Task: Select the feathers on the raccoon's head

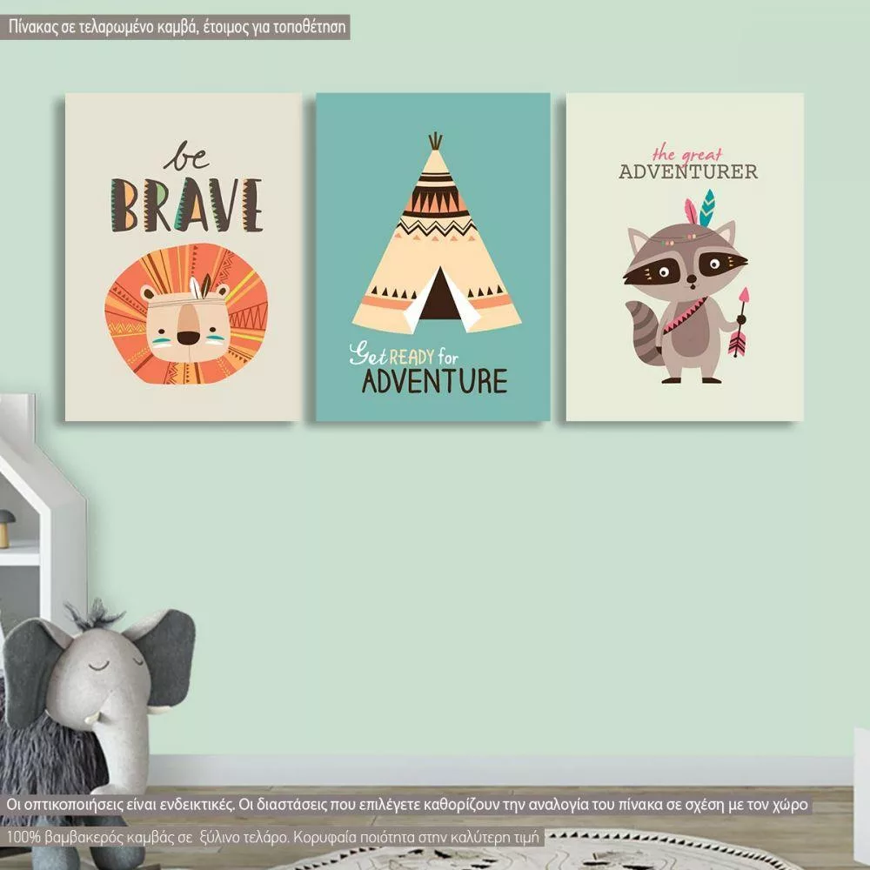Action: [699, 210]
